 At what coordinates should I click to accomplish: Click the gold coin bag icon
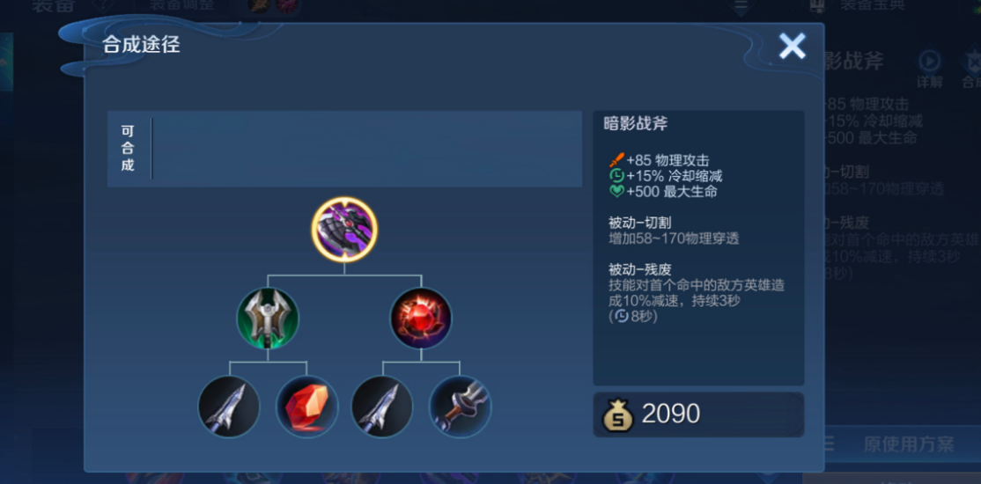pyautogui.click(x=618, y=415)
